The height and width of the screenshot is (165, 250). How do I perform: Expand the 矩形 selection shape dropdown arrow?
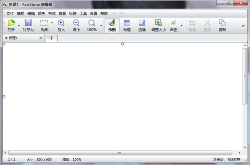click(52, 23)
